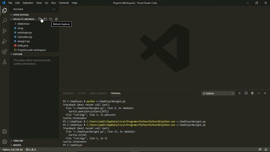Click the New File icon in Explorer
This screenshot has width=270, height=152.
[40, 19]
